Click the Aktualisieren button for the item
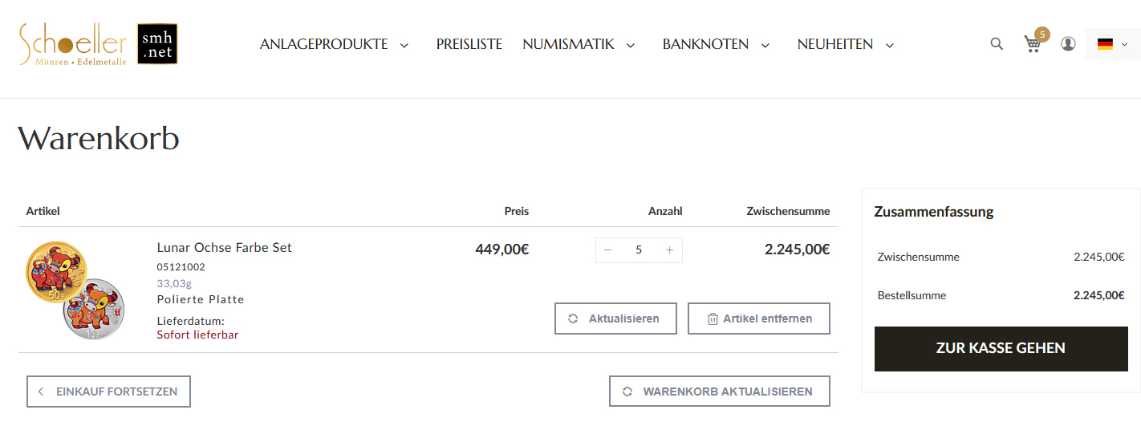Screen dimensions: 1141x422 pos(615,319)
